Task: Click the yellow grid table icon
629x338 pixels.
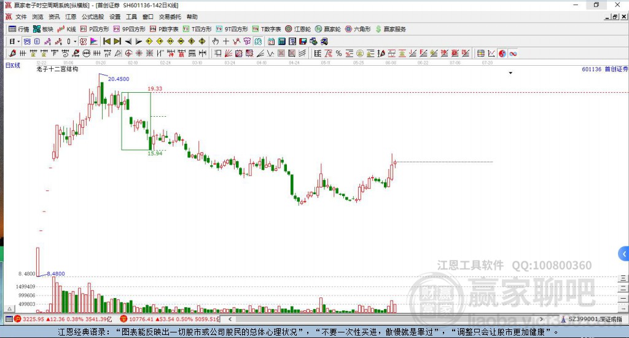Action: coord(480,53)
